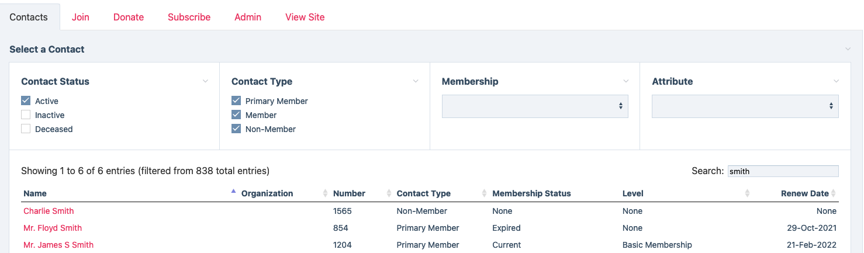The image size is (864, 253).
Task: Check the Deceased checkbox
Action: tap(26, 129)
